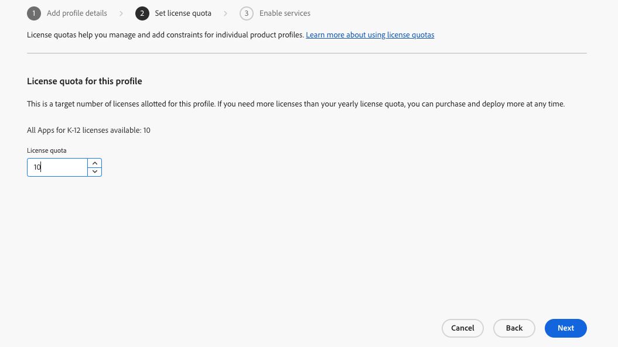Click the step 1 circle icon
The width and height of the screenshot is (618, 347).
pos(34,13)
